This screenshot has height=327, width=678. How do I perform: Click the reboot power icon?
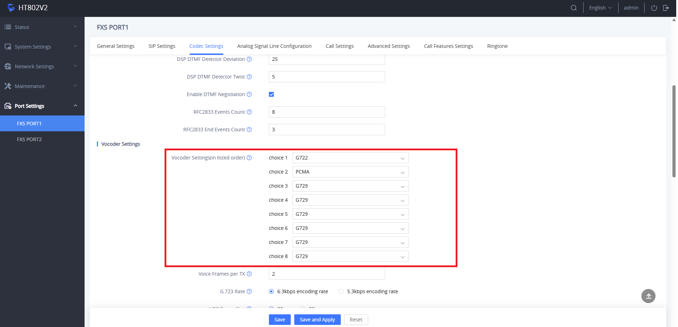coord(654,8)
